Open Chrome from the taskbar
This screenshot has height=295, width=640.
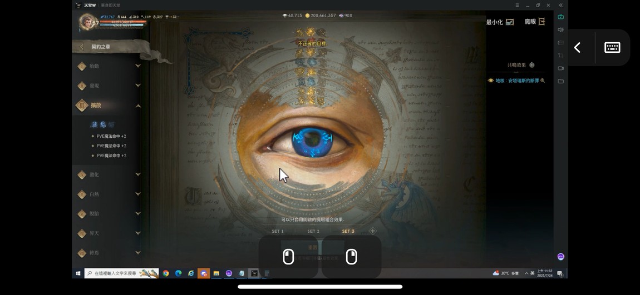pyautogui.click(x=166, y=273)
